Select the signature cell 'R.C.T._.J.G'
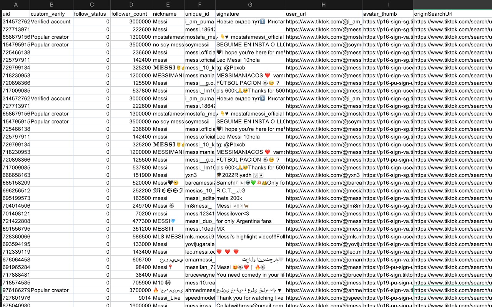The image size is (492, 307). coord(250,190)
